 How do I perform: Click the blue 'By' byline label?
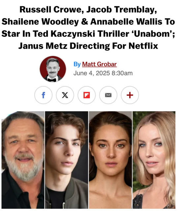77,64
